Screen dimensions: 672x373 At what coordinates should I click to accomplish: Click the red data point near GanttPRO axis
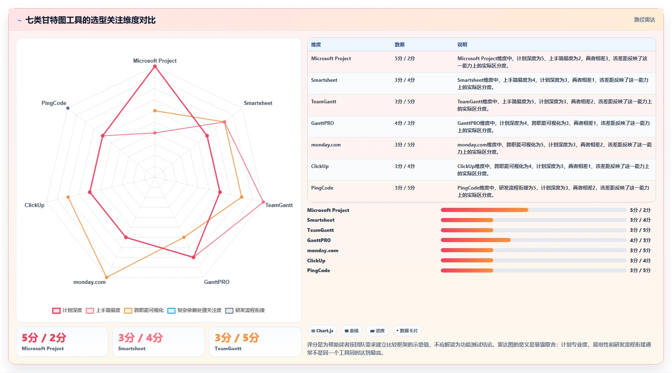pyautogui.click(x=194, y=257)
